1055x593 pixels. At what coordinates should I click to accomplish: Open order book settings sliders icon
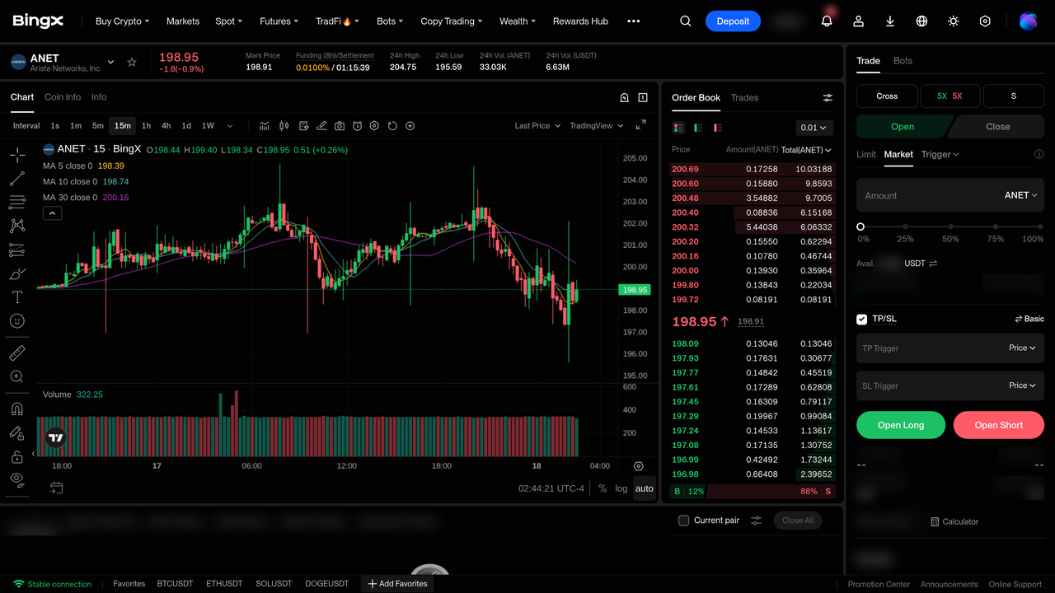click(828, 98)
